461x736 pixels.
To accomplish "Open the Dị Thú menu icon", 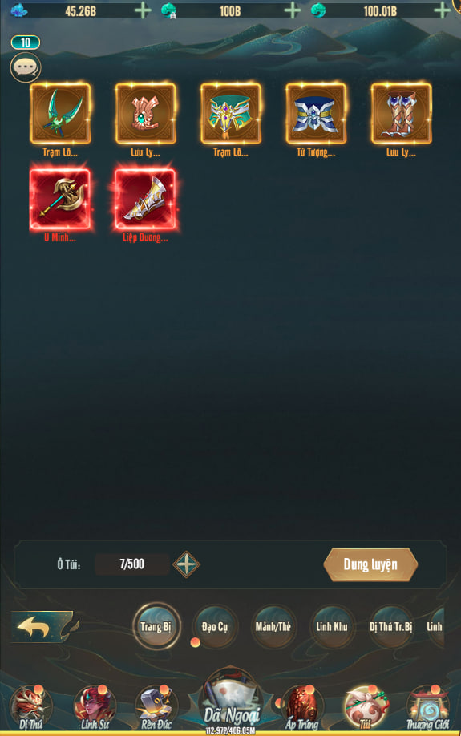I will 31,707.
